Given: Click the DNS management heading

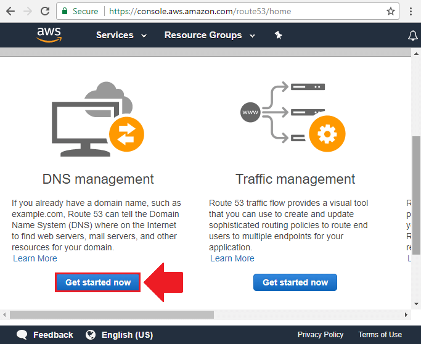Looking at the screenshot, I should point(98,179).
